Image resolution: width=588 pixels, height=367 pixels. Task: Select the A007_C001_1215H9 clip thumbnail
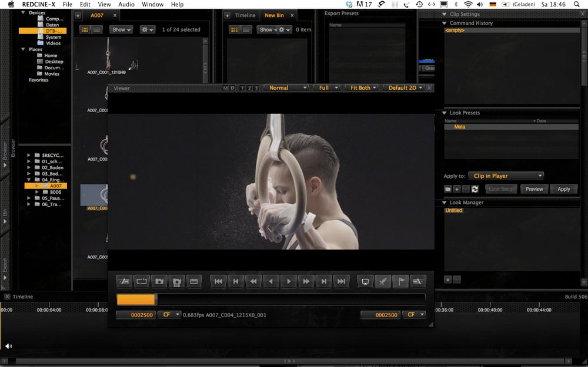pos(107,55)
